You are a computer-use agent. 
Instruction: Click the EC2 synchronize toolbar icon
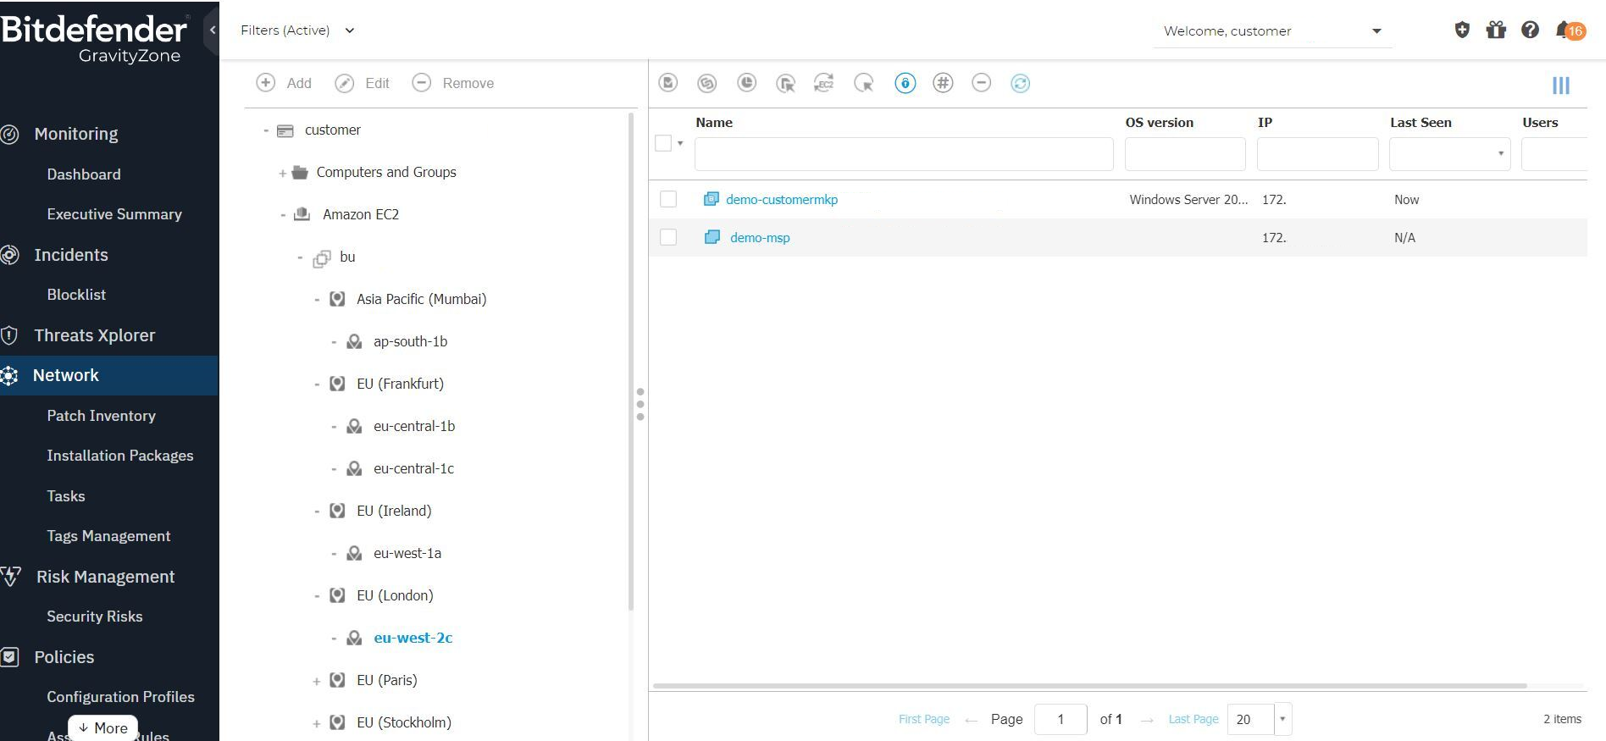coord(823,83)
